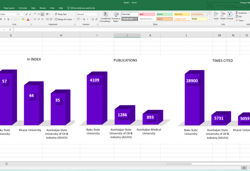Select column J header
The height and width of the screenshot is (171, 250).
127,35
